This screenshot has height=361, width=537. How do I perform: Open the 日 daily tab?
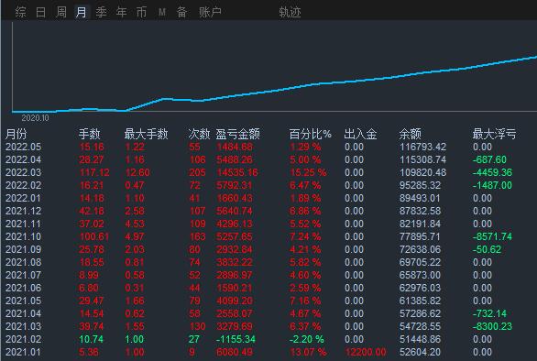(40, 12)
